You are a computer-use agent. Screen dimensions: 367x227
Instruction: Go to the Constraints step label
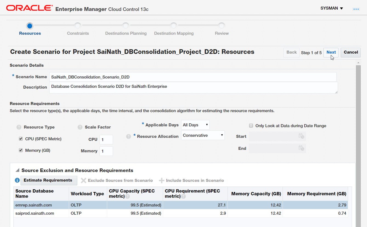pos(78,33)
